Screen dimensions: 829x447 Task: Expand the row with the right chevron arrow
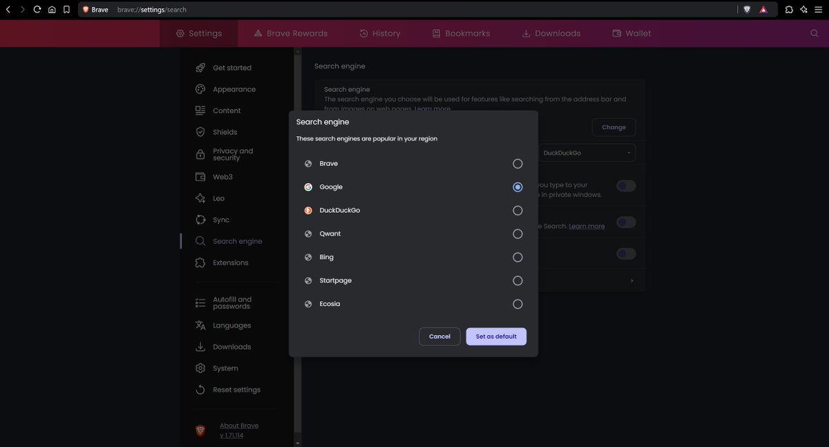pos(631,280)
